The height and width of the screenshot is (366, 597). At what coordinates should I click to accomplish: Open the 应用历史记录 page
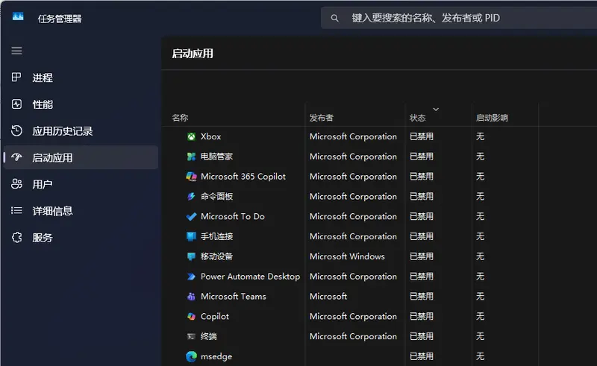(x=81, y=131)
